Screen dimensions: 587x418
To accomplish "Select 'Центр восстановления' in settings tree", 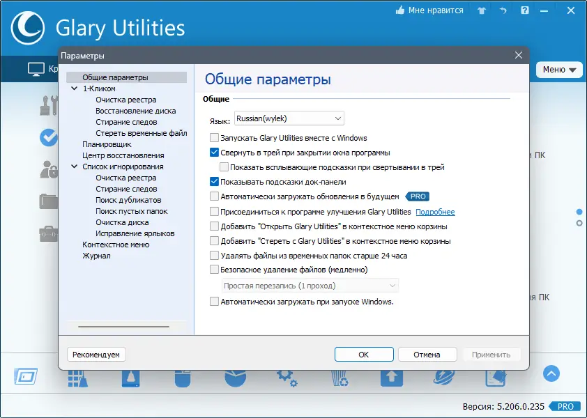I will click(123, 155).
